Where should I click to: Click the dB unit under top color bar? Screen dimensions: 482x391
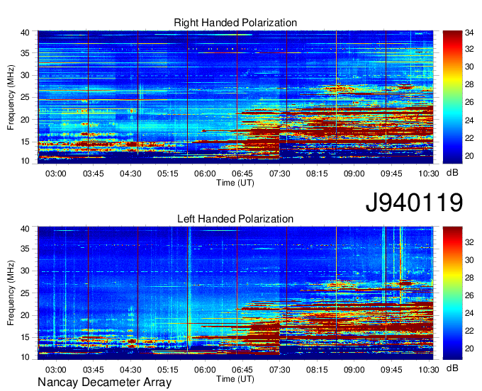point(452,173)
